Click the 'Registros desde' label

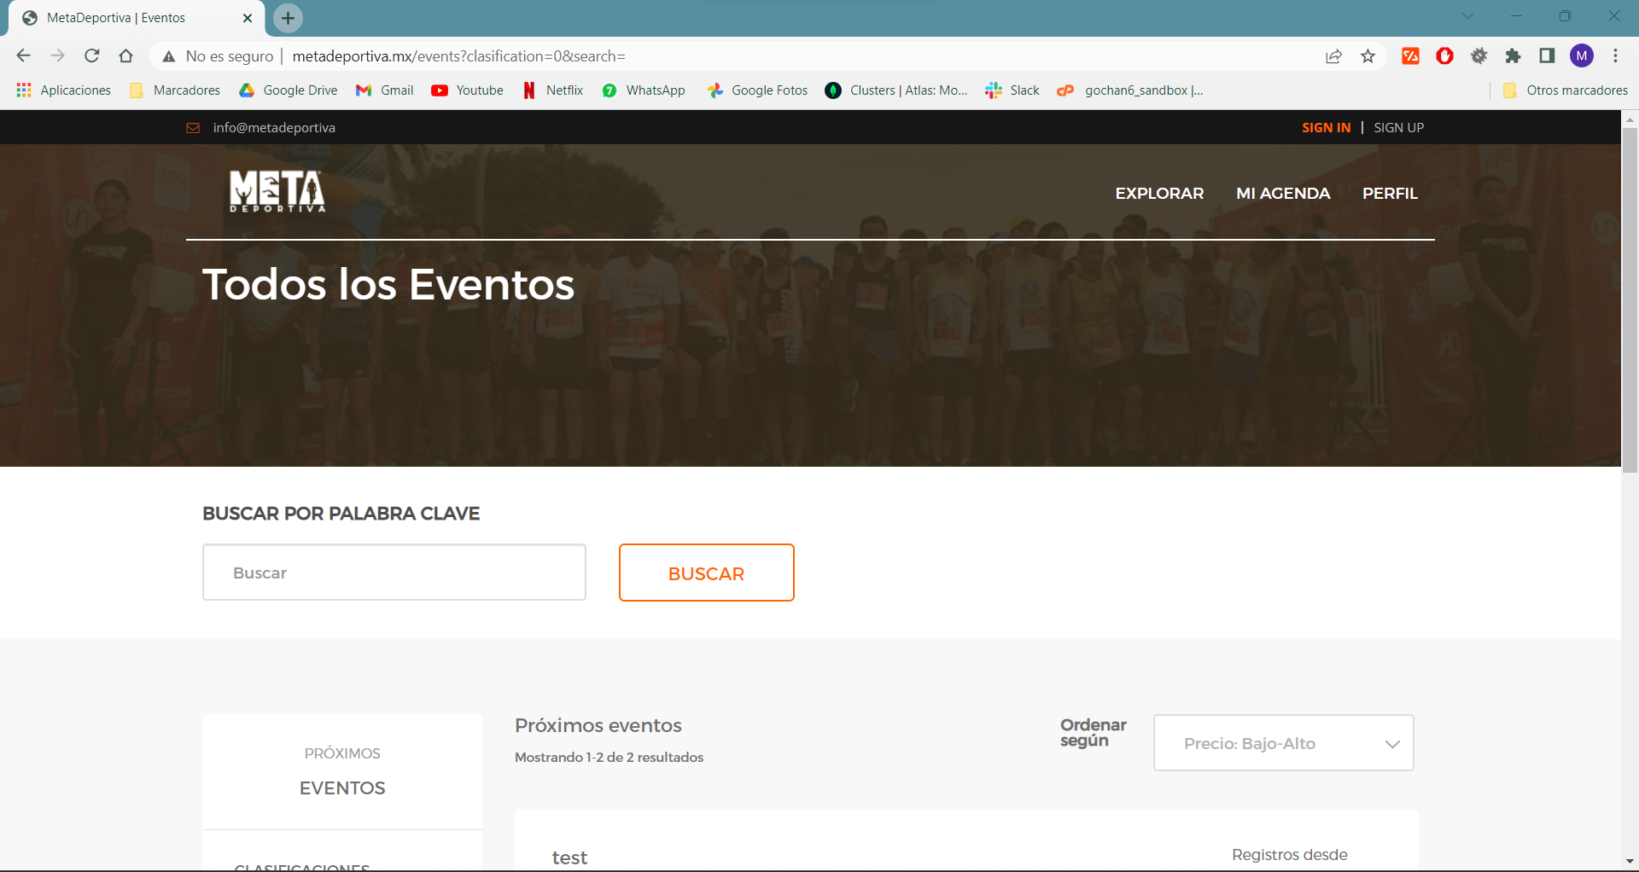click(1290, 855)
